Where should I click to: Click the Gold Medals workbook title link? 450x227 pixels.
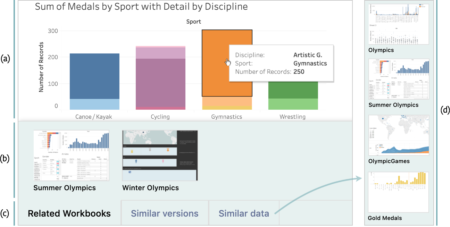pyautogui.click(x=385, y=218)
